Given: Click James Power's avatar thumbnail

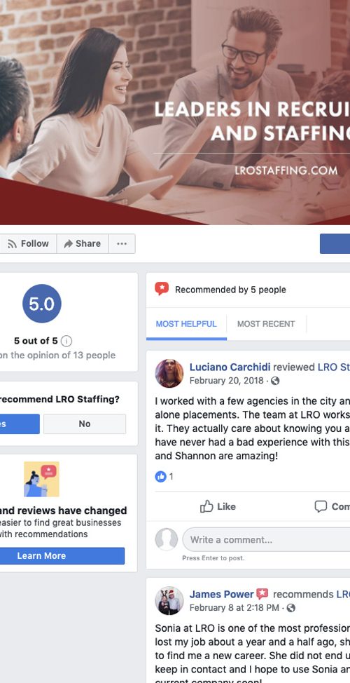Looking at the screenshot, I should [169, 600].
